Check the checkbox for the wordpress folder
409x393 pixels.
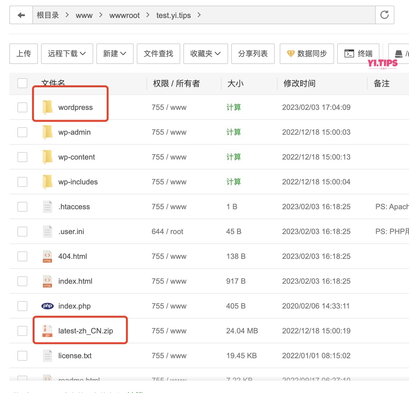[x=22, y=107]
